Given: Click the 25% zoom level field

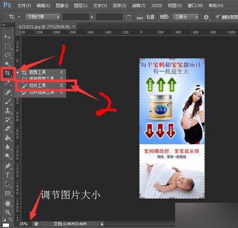Looking at the screenshot, I should pos(23,224).
